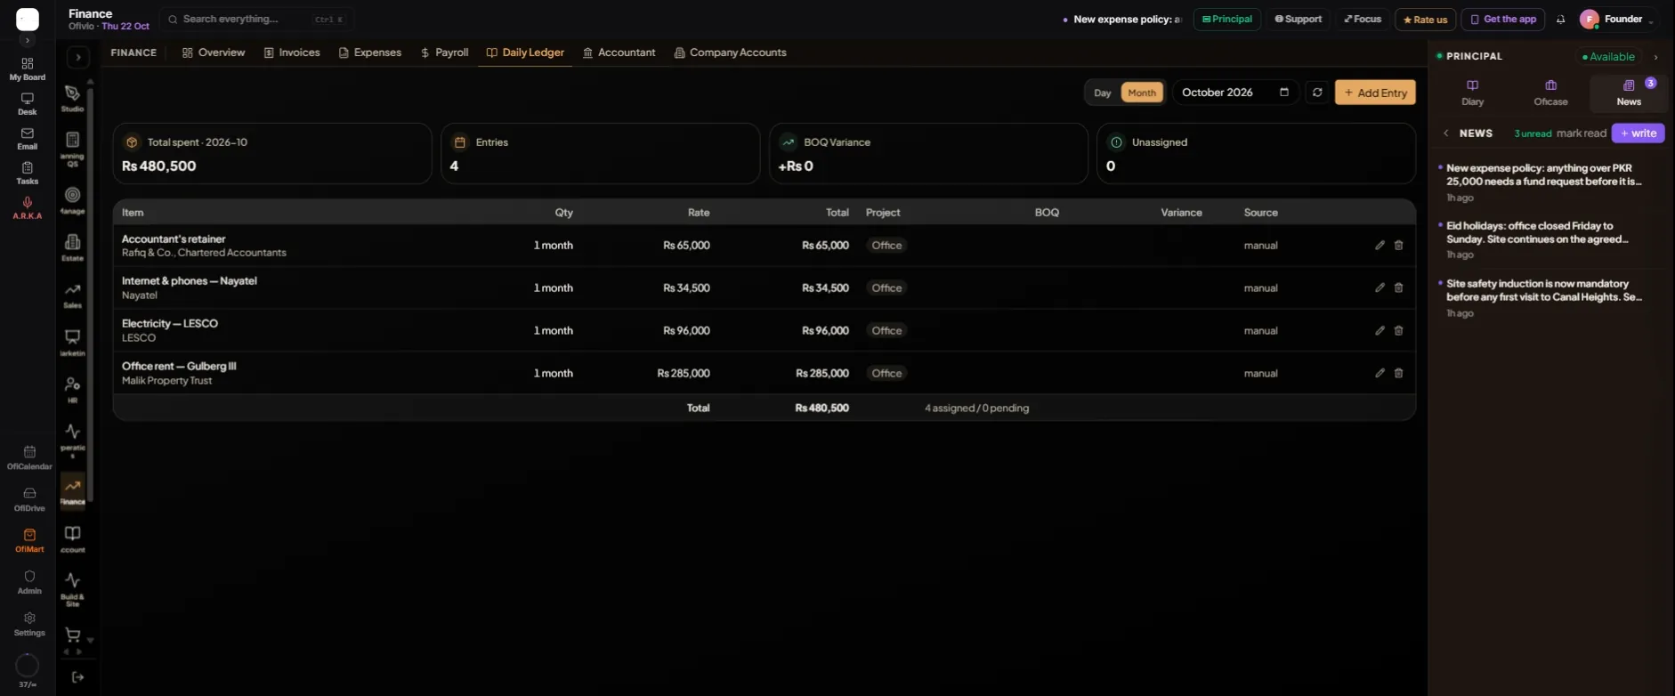Refresh the ledger with the reload icon

tap(1317, 93)
